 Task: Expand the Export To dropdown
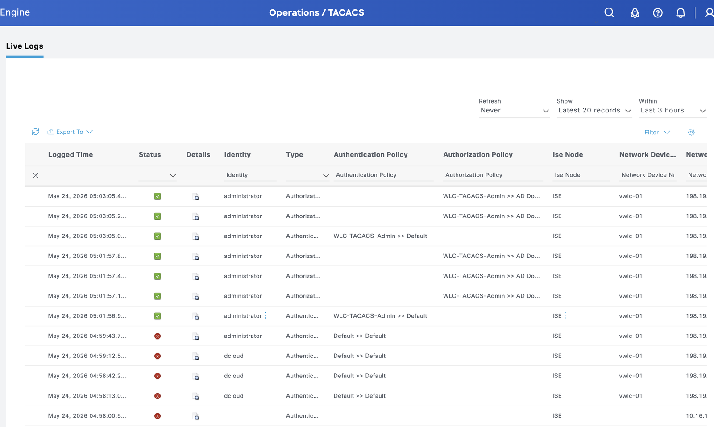pyautogui.click(x=70, y=132)
